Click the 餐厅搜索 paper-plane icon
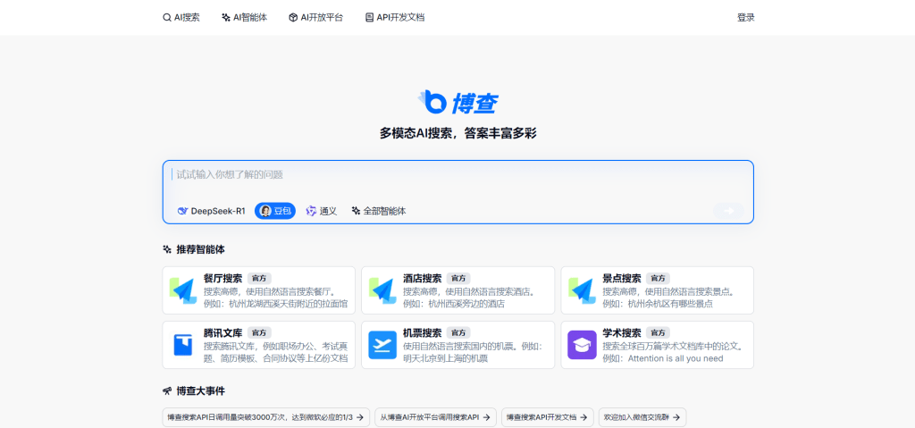This screenshot has width=915, height=428. [184, 290]
